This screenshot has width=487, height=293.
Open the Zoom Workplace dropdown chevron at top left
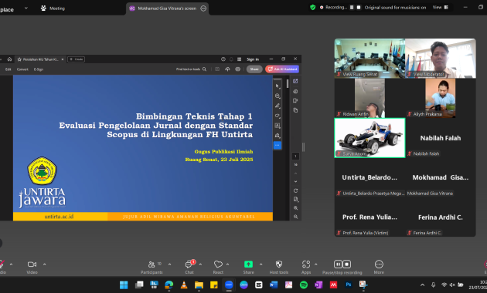click(x=26, y=8)
